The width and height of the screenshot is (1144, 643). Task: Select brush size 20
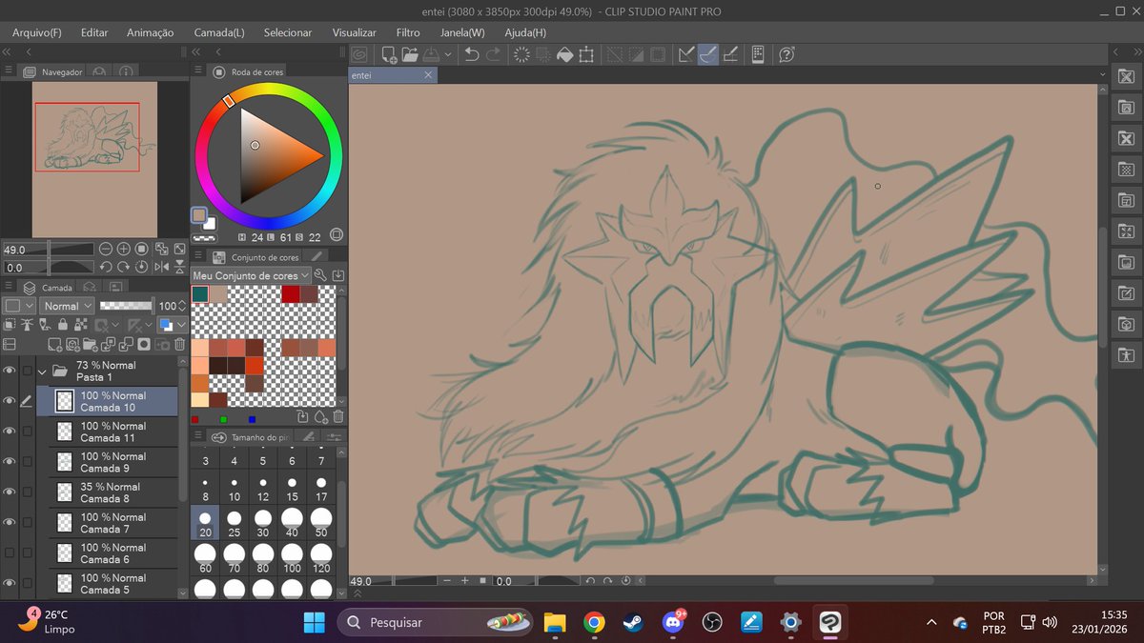coord(205,523)
